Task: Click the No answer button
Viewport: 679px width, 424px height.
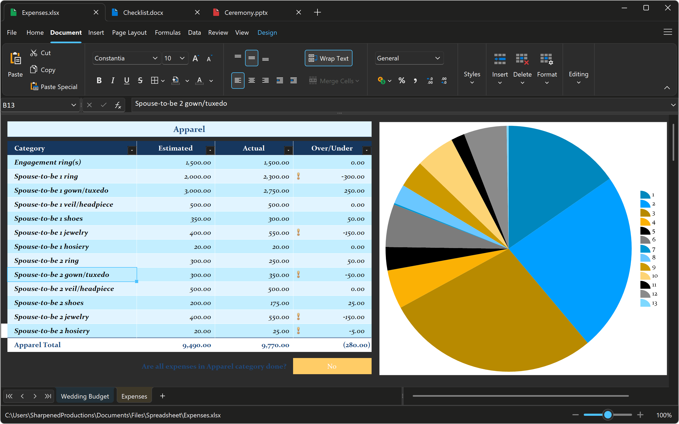Action: tap(332, 366)
